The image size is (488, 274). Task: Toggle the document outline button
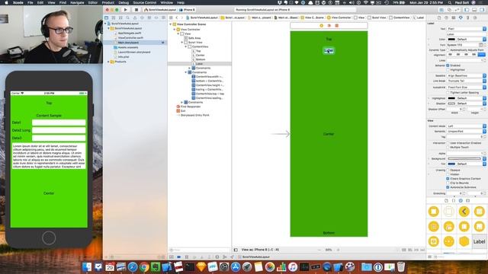[236, 250]
